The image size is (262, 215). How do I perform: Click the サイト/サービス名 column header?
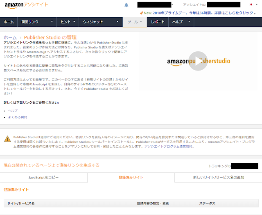21,204
